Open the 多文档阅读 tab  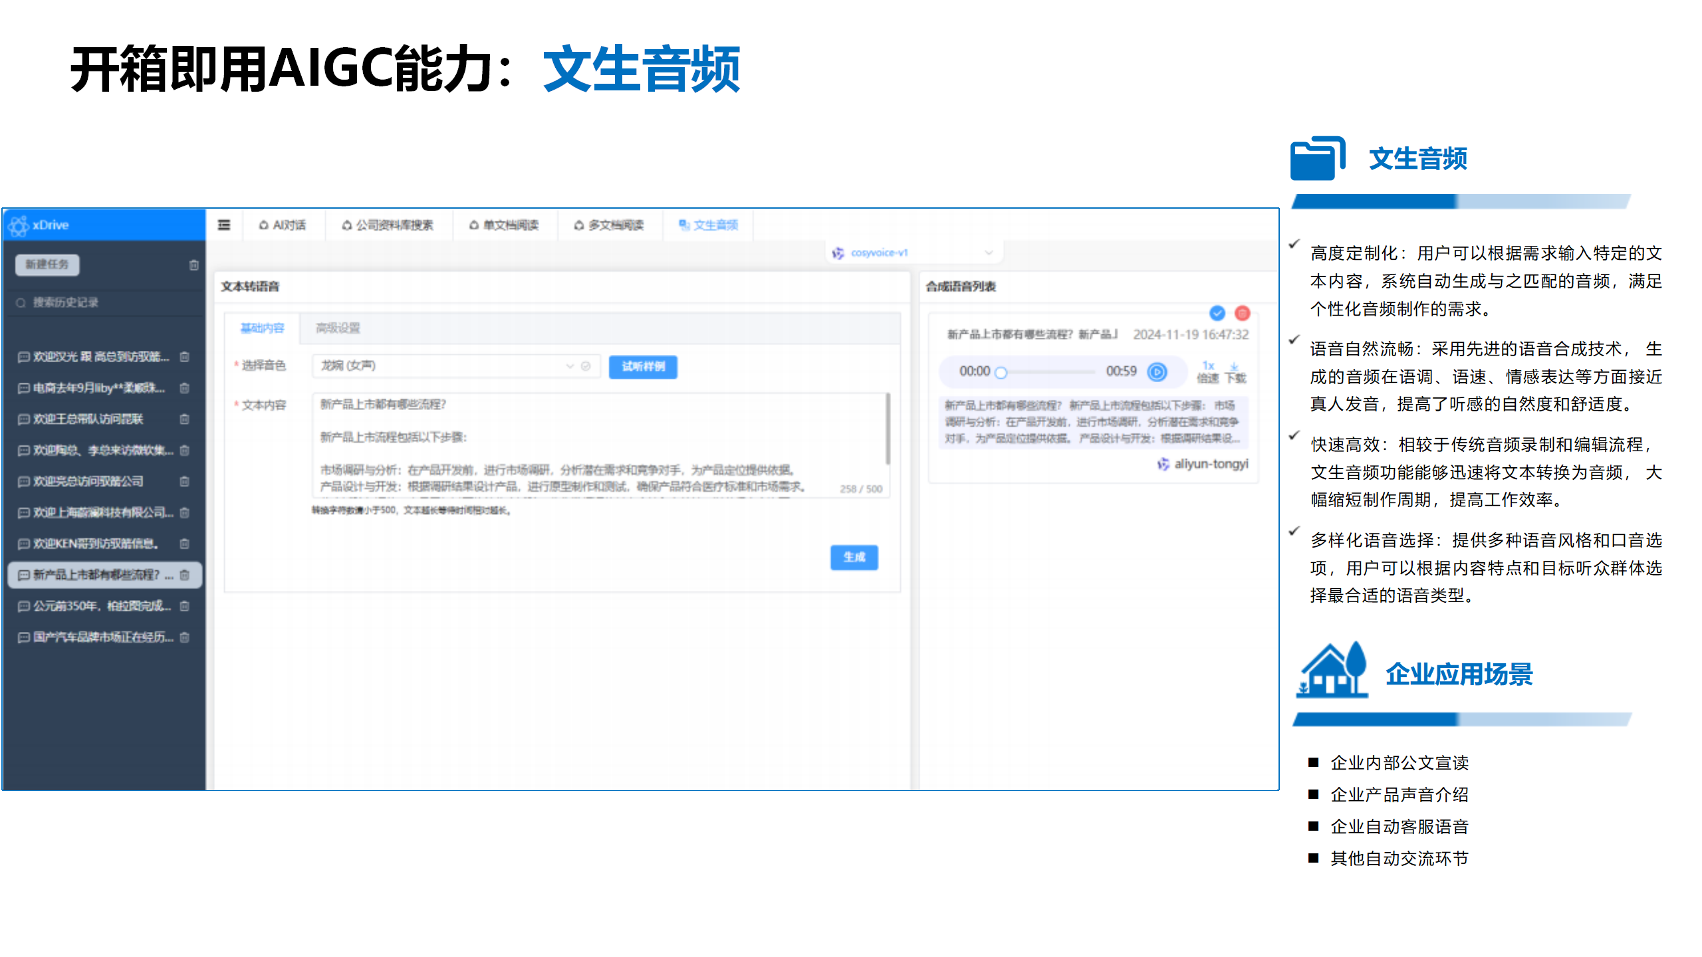point(609,225)
